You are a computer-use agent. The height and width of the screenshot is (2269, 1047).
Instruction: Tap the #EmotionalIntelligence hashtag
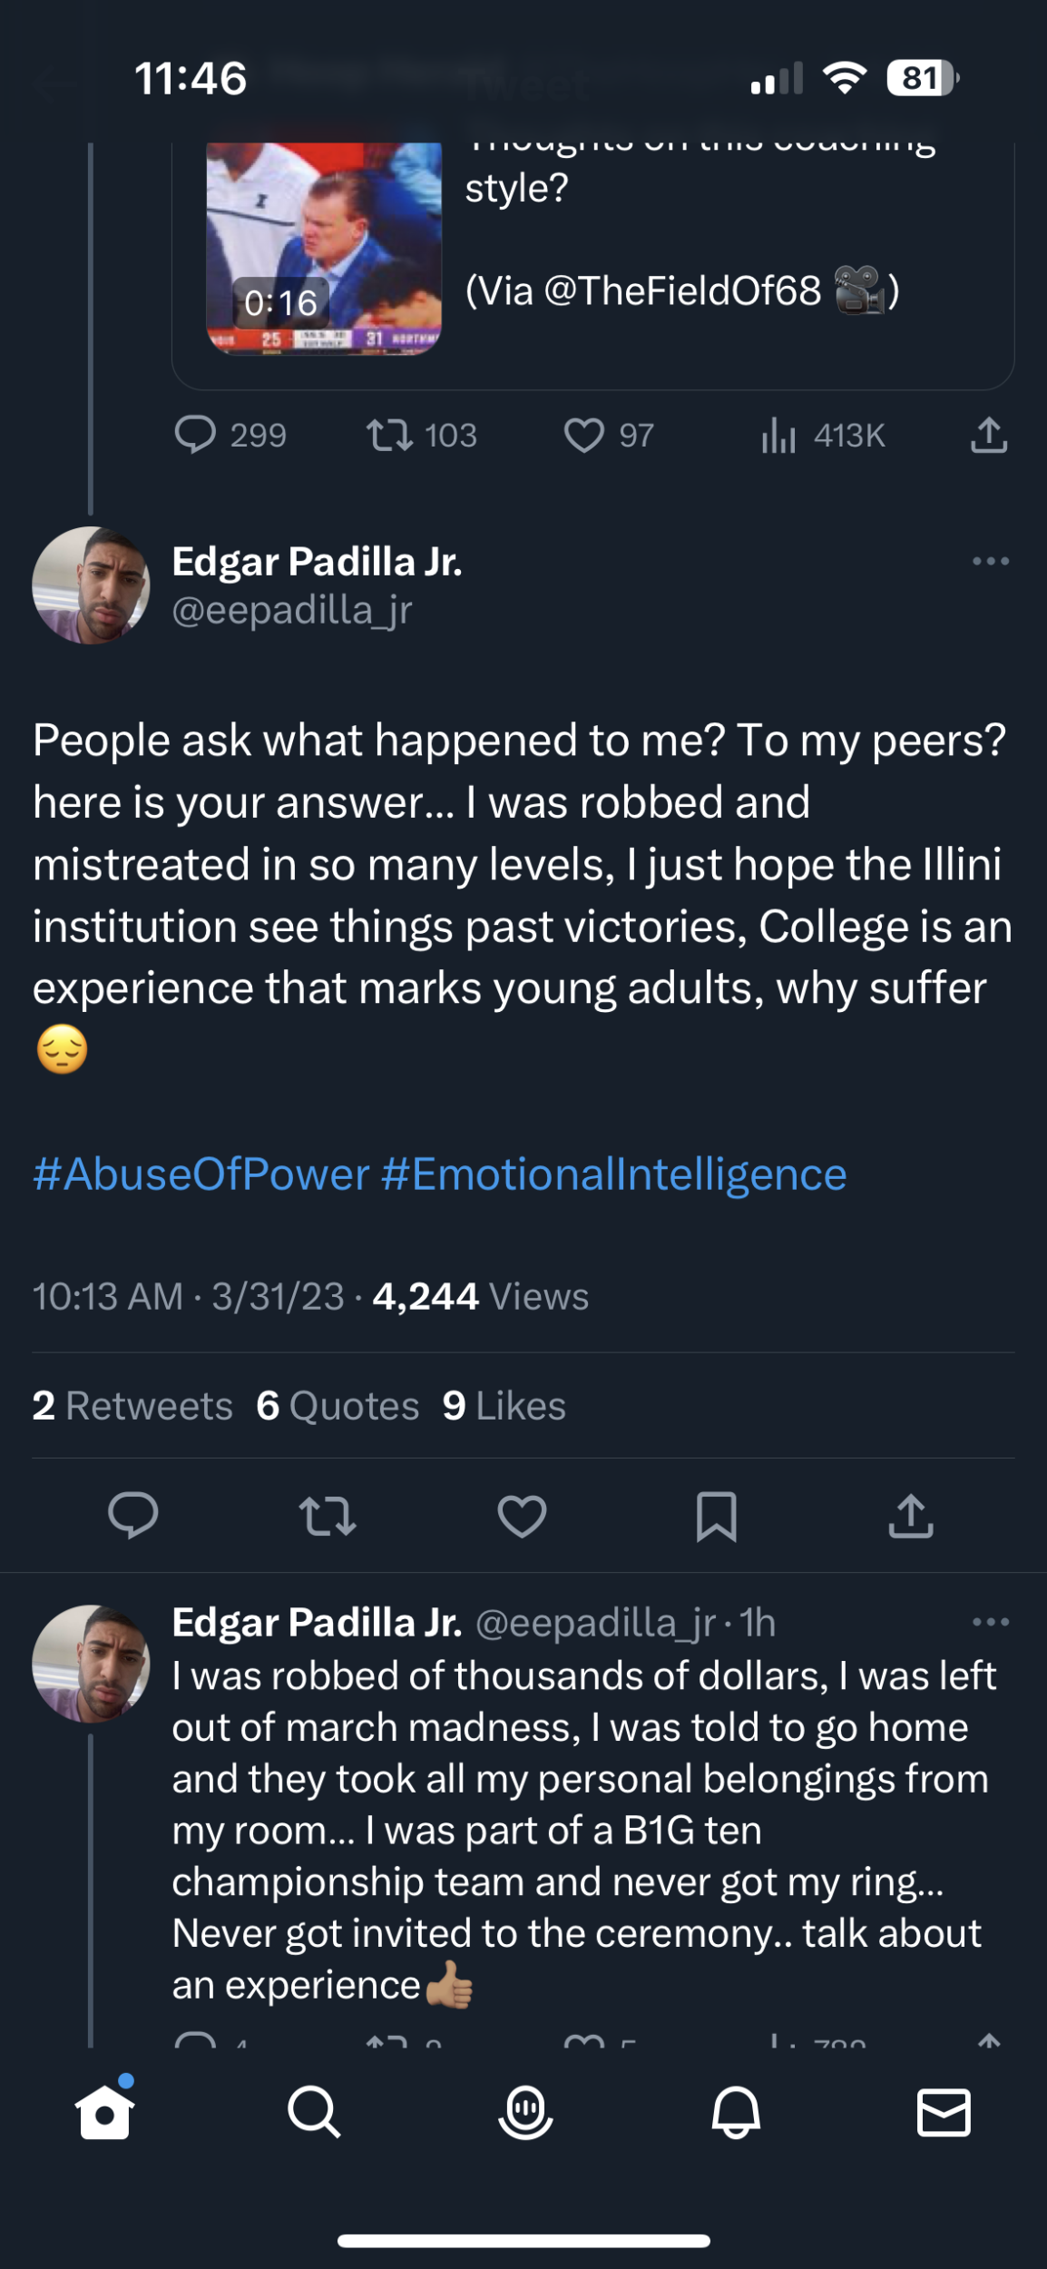tap(614, 1174)
